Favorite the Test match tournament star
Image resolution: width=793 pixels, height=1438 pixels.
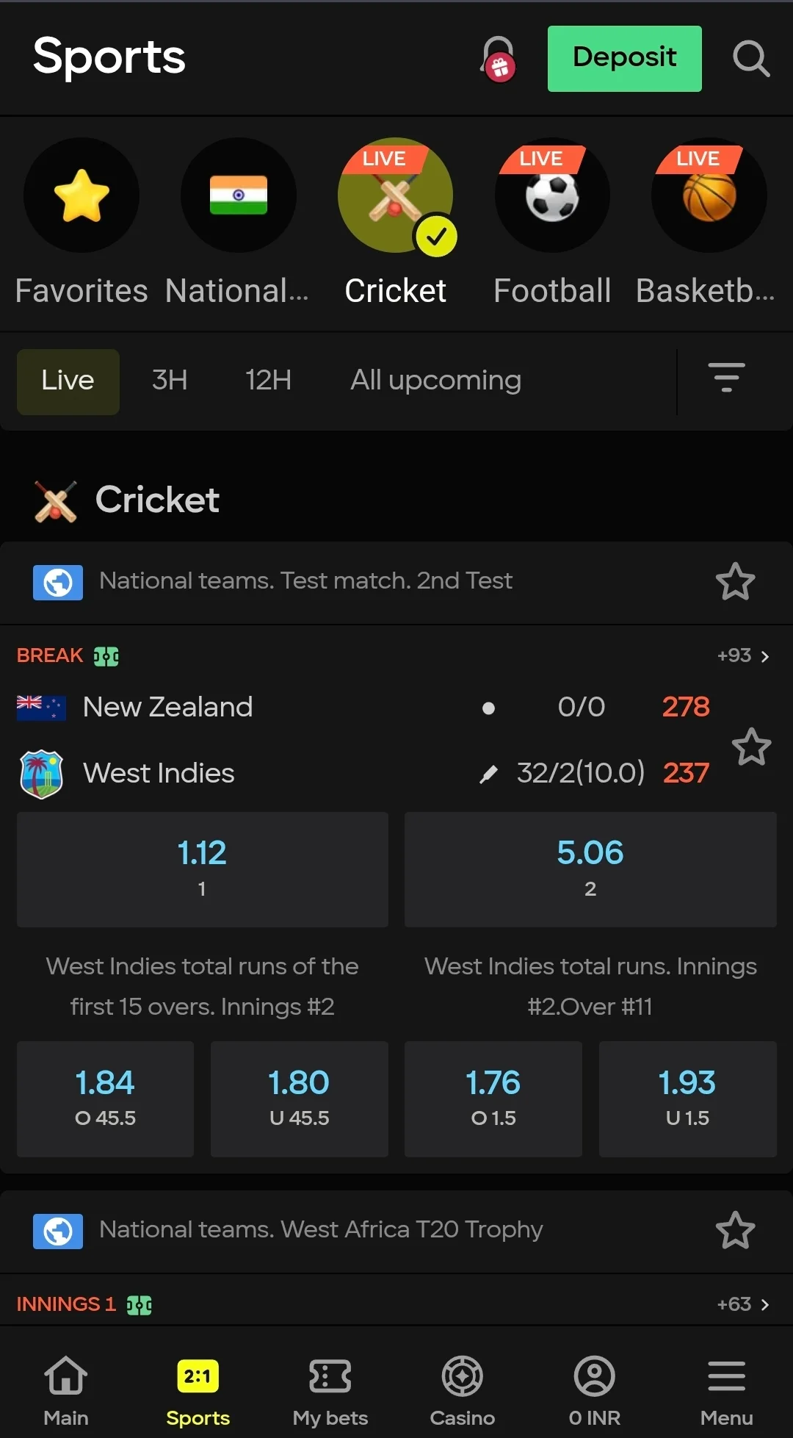tap(735, 581)
